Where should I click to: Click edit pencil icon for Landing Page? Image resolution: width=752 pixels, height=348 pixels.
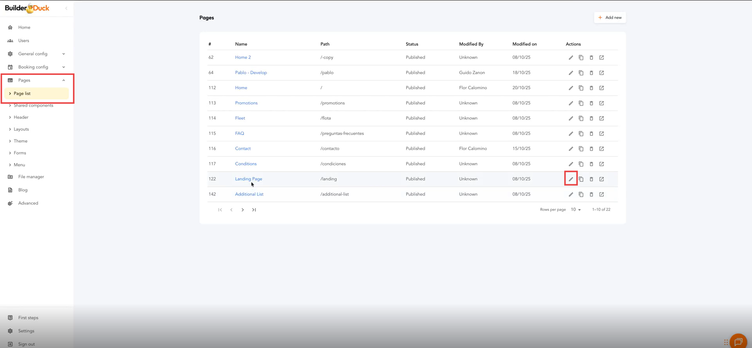coord(571,179)
